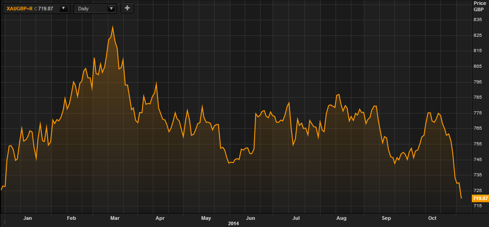Jump to Jul on the time axis
Screen dimensions: 489x227
coord(296,218)
